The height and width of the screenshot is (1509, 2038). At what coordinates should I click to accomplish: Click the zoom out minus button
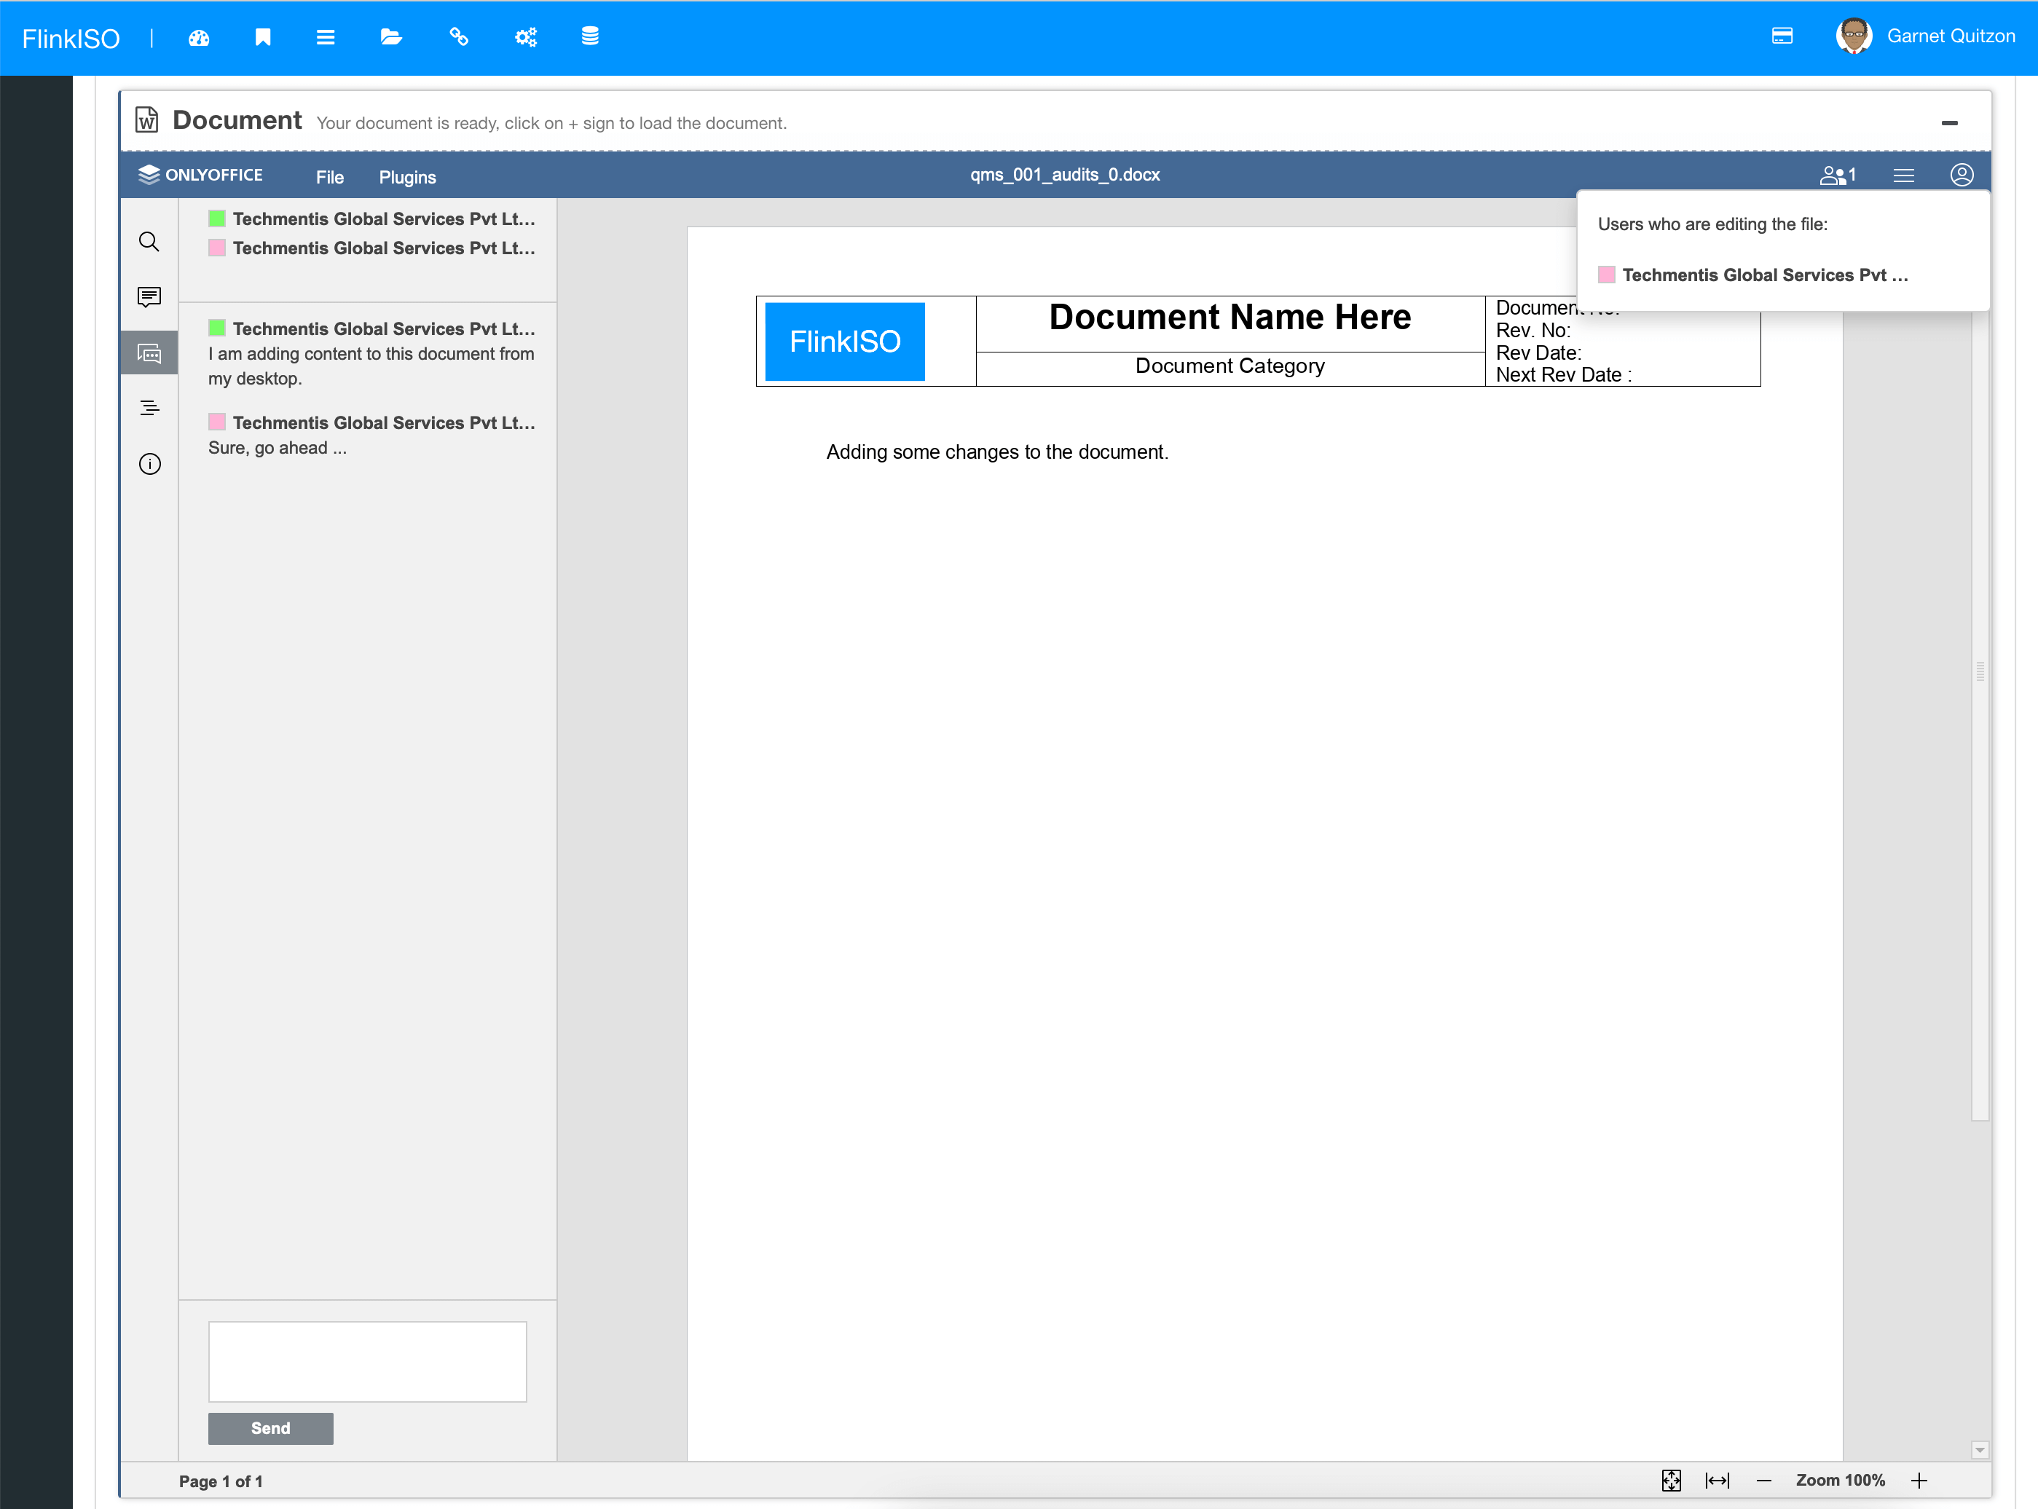coord(1764,1481)
